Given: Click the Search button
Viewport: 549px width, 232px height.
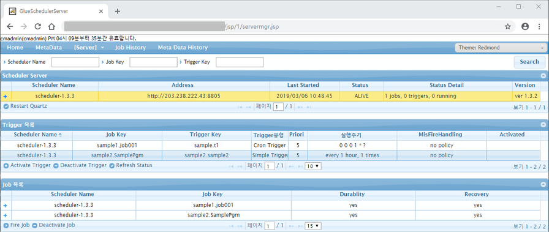Looking at the screenshot, I should click(529, 62).
